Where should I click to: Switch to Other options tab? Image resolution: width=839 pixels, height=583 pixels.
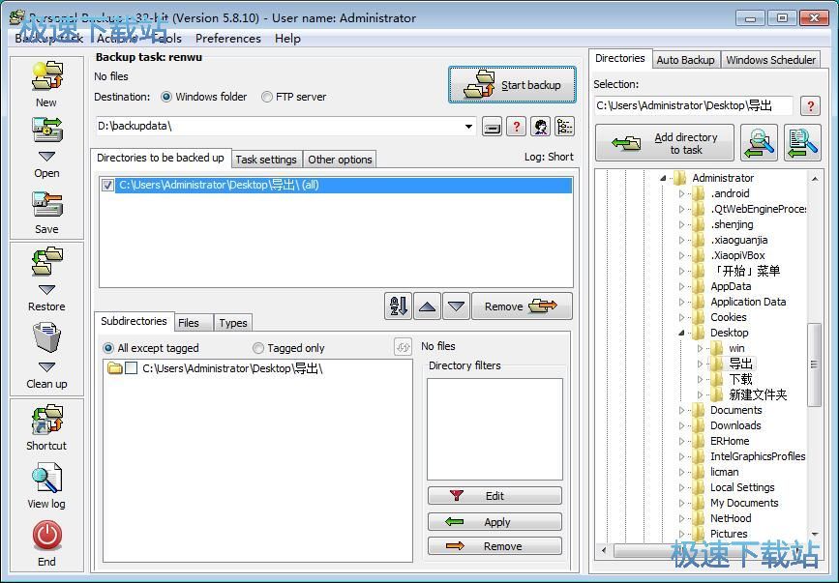point(340,160)
